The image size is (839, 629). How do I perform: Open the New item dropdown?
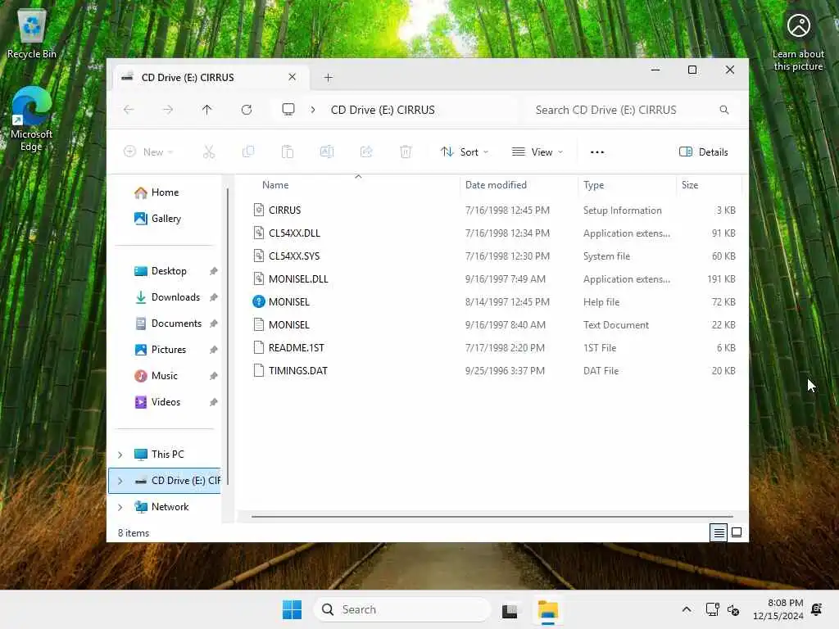(x=148, y=152)
